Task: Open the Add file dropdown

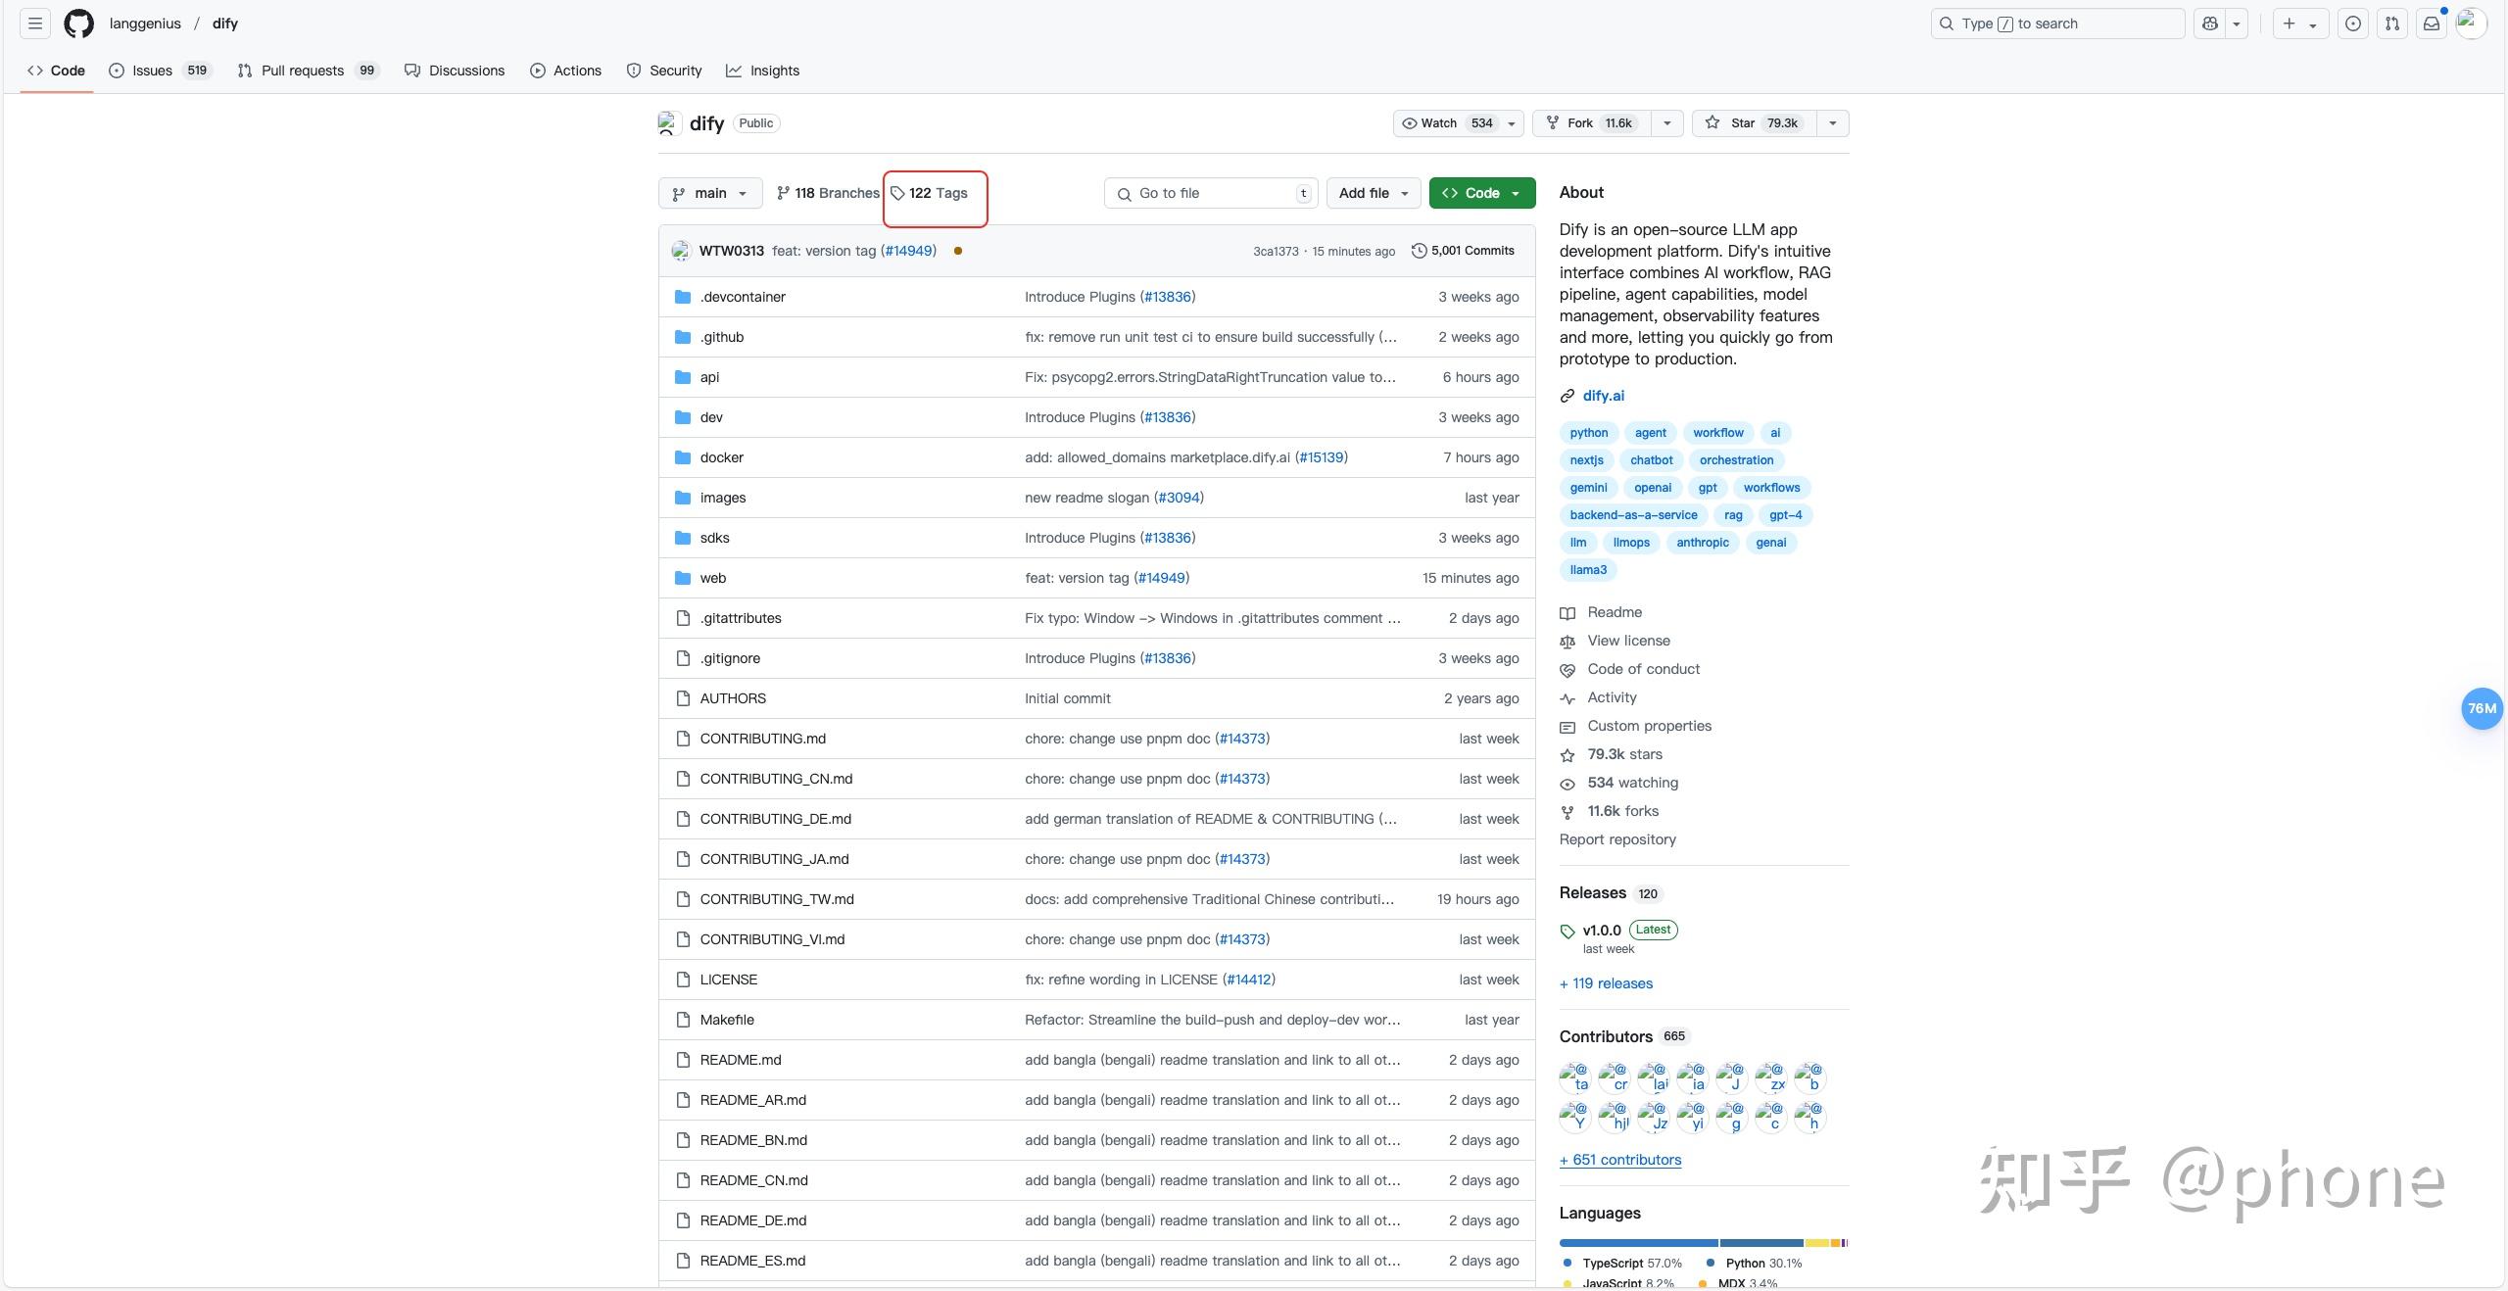Action: coord(1373,193)
